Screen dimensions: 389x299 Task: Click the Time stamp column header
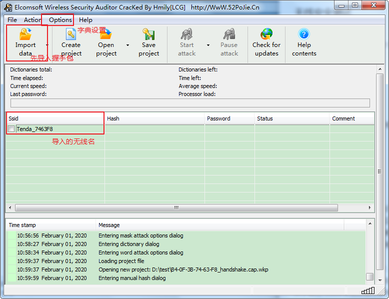pos(51,225)
